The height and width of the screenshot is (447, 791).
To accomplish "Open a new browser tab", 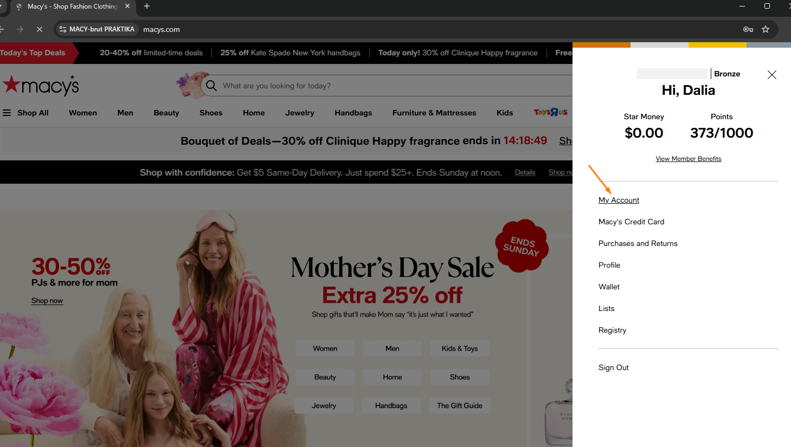I will (147, 7).
